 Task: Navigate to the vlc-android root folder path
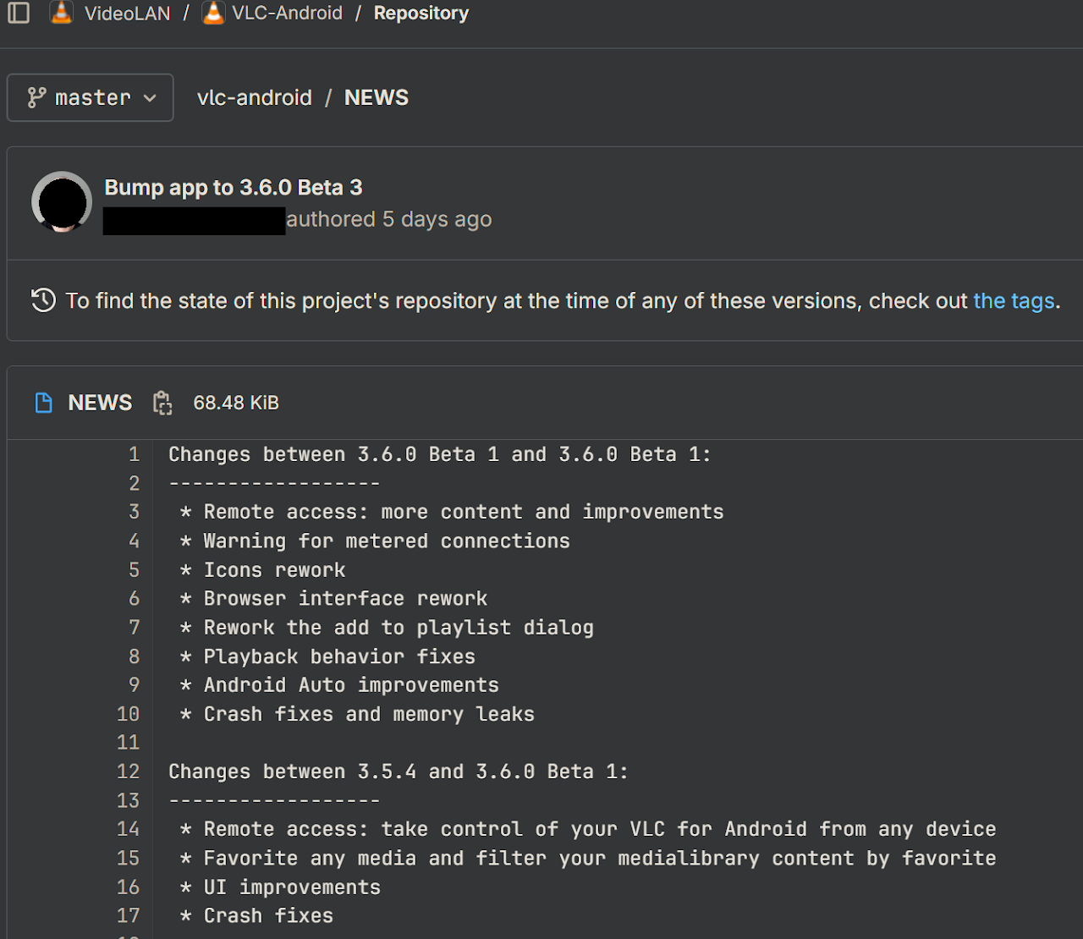coord(254,97)
